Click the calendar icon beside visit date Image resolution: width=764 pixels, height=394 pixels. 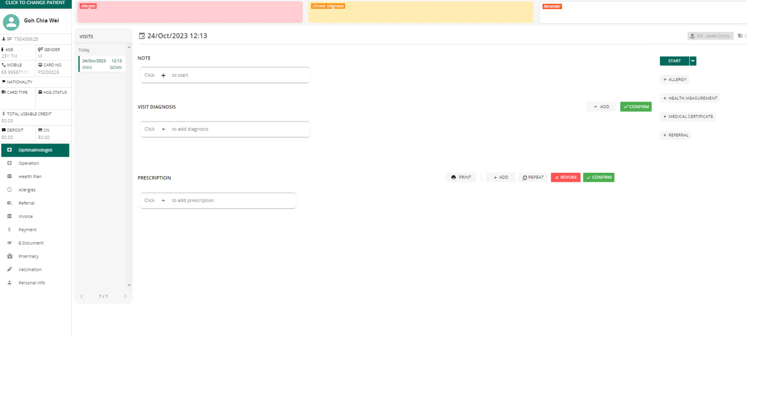[142, 36]
